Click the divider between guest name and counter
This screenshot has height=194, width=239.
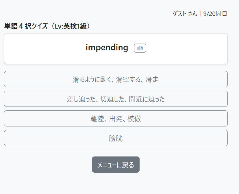200,14
